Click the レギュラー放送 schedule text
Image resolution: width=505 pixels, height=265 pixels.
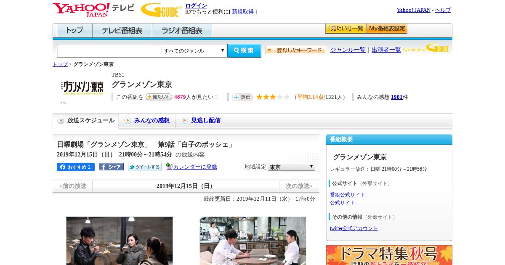click(378, 169)
